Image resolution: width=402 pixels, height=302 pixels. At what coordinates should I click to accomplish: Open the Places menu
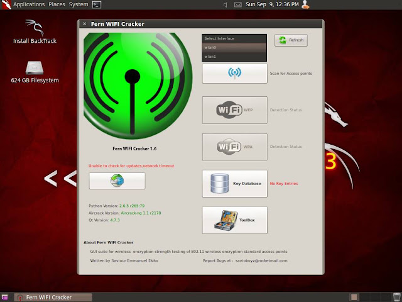click(57, 4)
